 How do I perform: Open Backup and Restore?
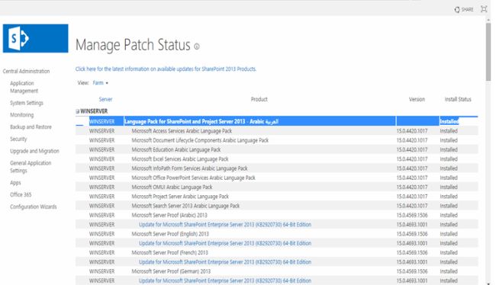coord(31,127)
